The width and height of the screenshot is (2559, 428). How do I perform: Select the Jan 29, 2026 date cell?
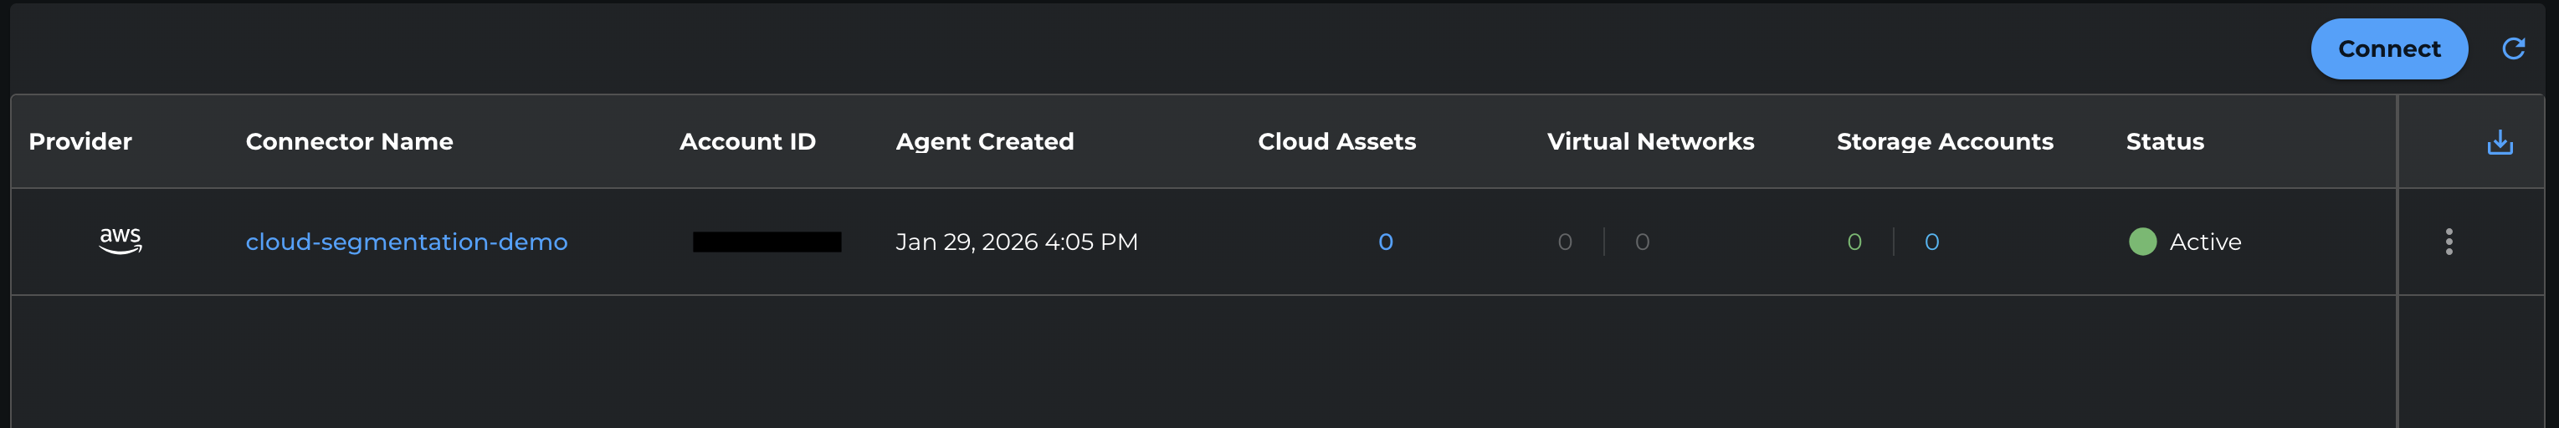(1016, 242)
